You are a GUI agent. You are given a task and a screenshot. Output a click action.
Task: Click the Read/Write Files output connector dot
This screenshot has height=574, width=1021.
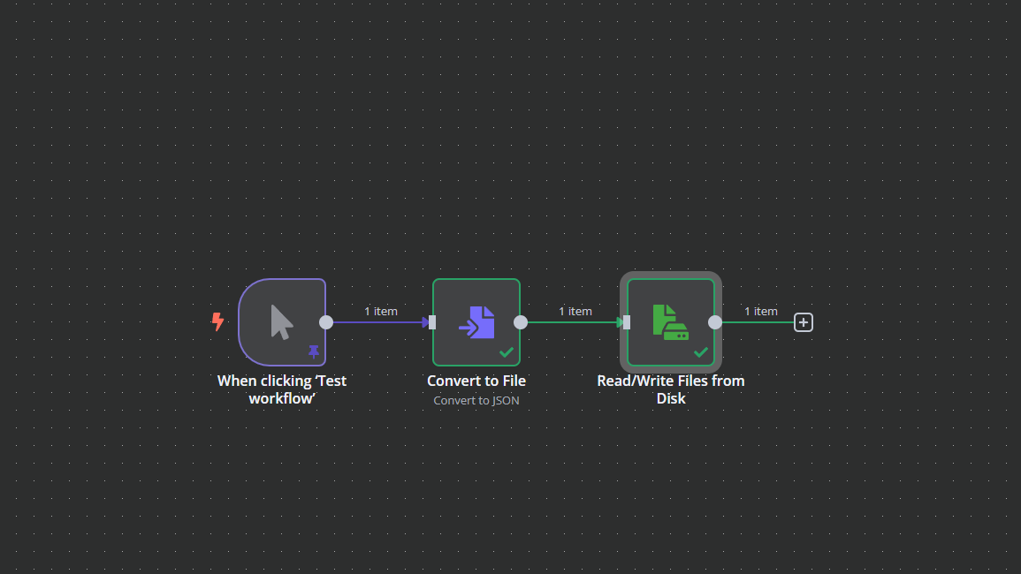[x=715, y=322]
